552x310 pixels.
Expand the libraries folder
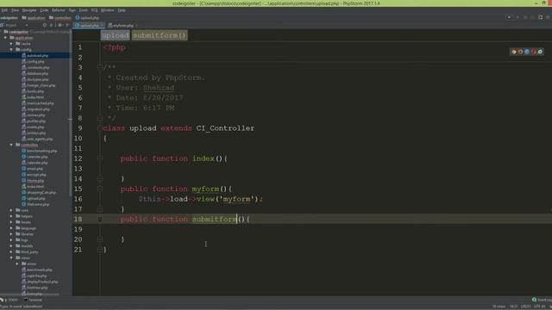pos(11,234)
